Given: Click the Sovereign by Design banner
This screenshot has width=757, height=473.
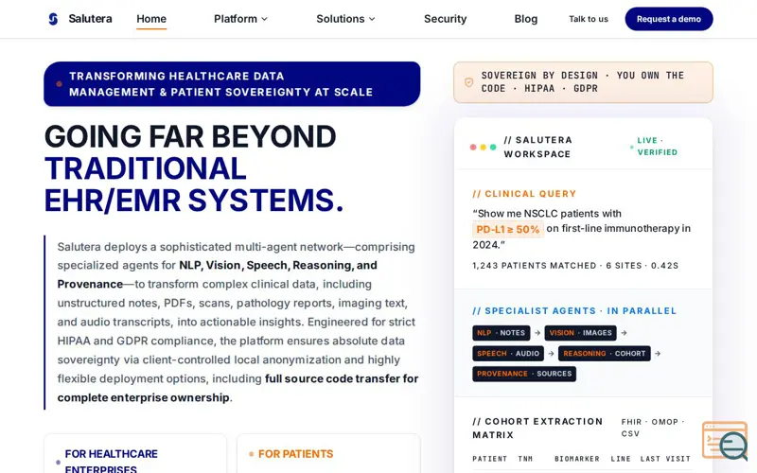Looking at the screenshot, I should click(583, 82).
